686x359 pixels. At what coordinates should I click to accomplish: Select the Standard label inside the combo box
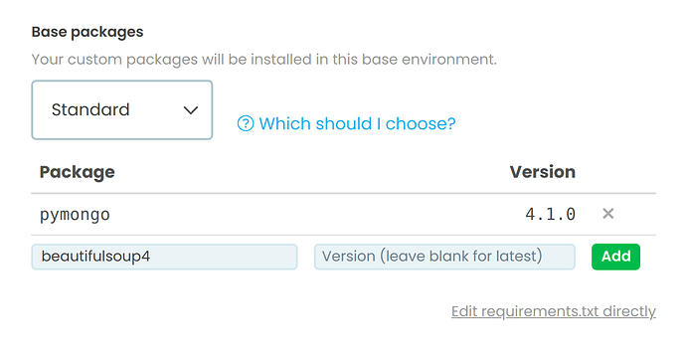[x=90, y=109]
